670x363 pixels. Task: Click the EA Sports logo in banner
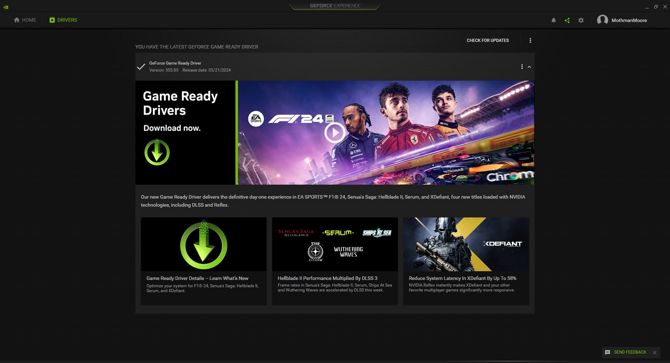(256, 119)
